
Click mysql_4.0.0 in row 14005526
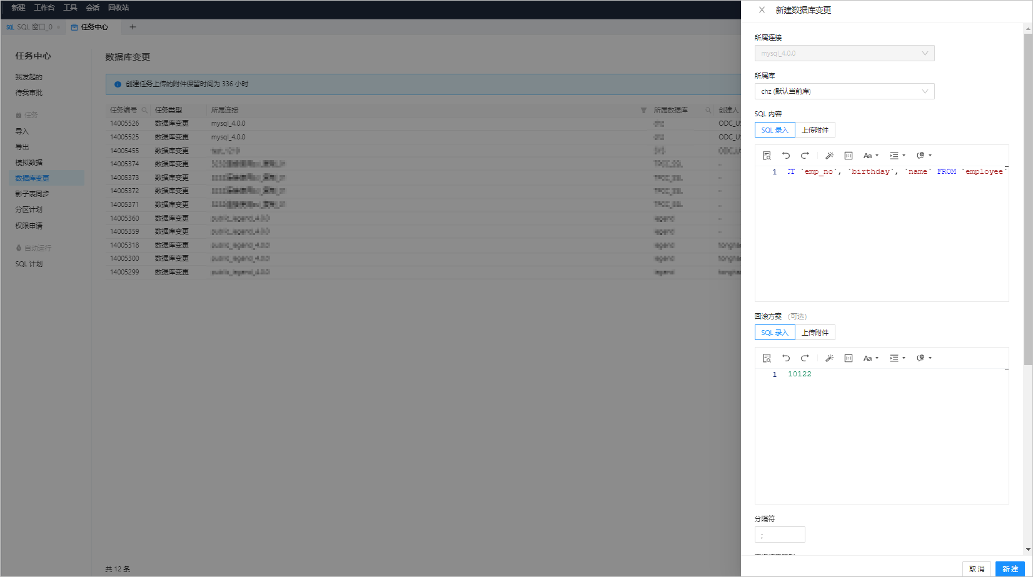tap(228, 123)
